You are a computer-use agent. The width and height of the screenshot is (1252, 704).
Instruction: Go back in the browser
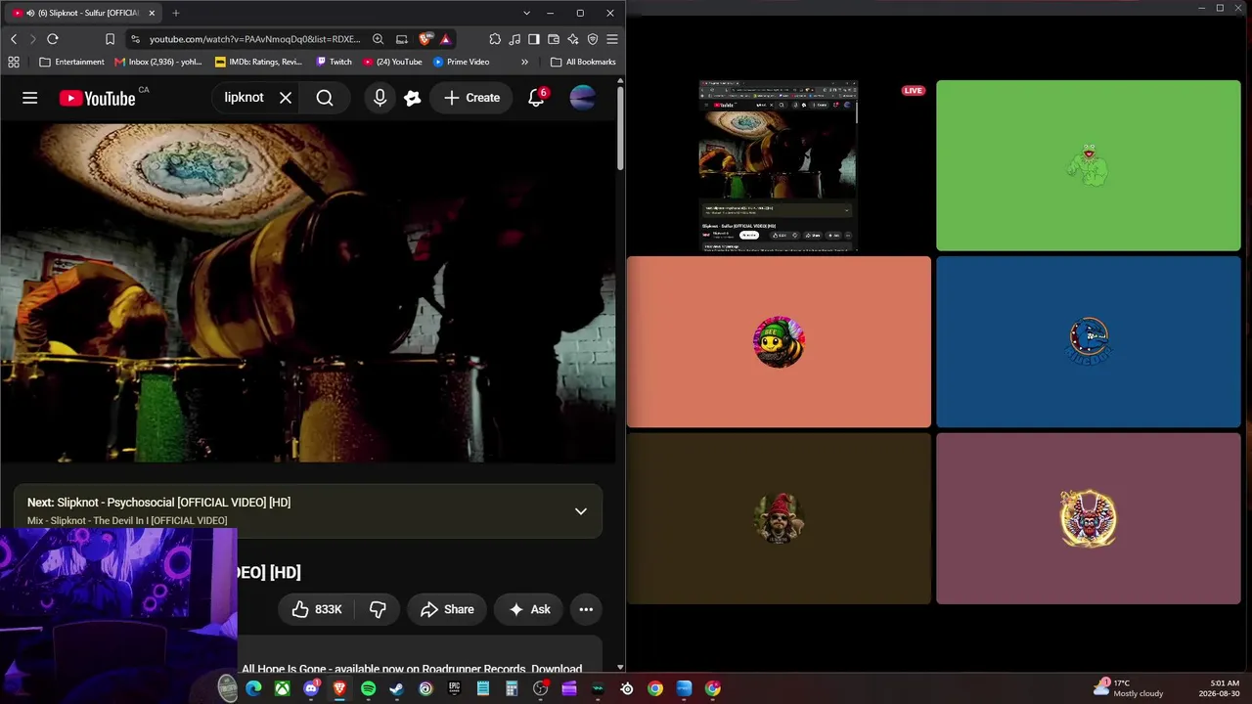point(14,39)
